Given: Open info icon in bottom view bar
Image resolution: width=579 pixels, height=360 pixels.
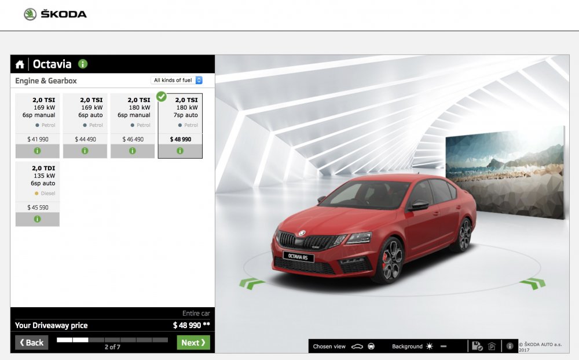Looking at the screenshot, I should [x=510, y=346].
